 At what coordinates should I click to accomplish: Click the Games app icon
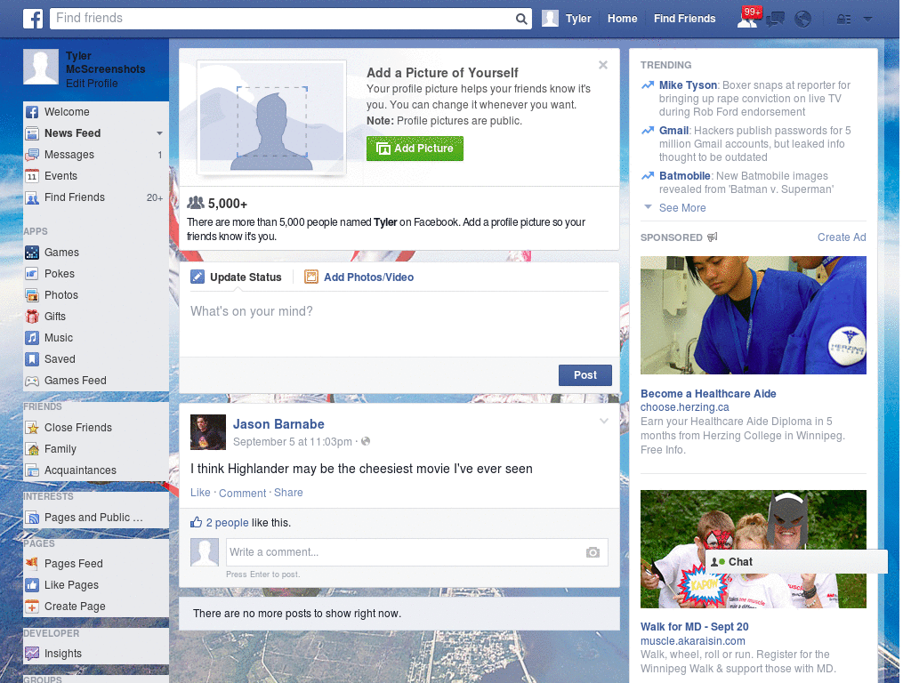(32, 253)
